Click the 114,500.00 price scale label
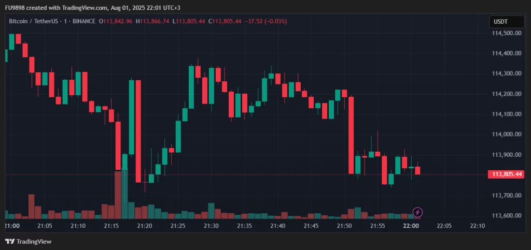 click(506, 33)
